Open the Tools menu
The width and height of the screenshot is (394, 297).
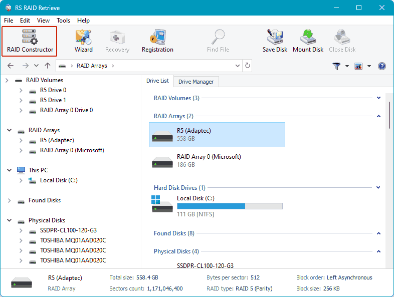(x=63, y=21)
